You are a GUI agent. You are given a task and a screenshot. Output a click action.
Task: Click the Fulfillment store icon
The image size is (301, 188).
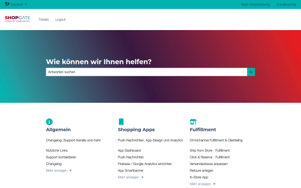pos(193,122)
